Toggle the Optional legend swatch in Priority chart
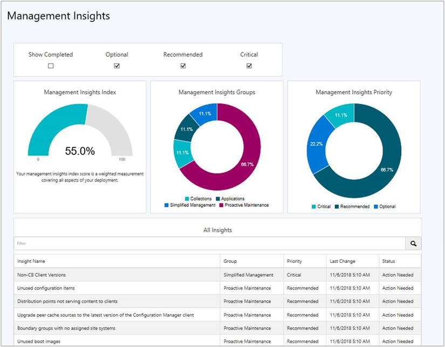 [x=376, y=207]
